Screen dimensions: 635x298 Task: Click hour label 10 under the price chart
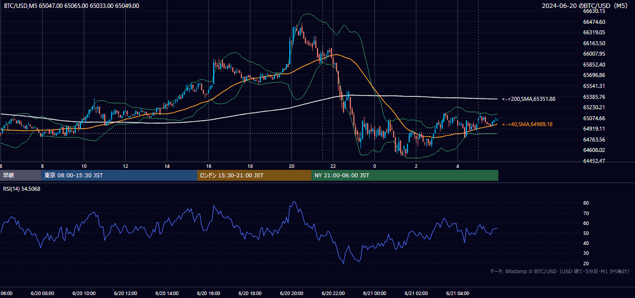[84, 166]
